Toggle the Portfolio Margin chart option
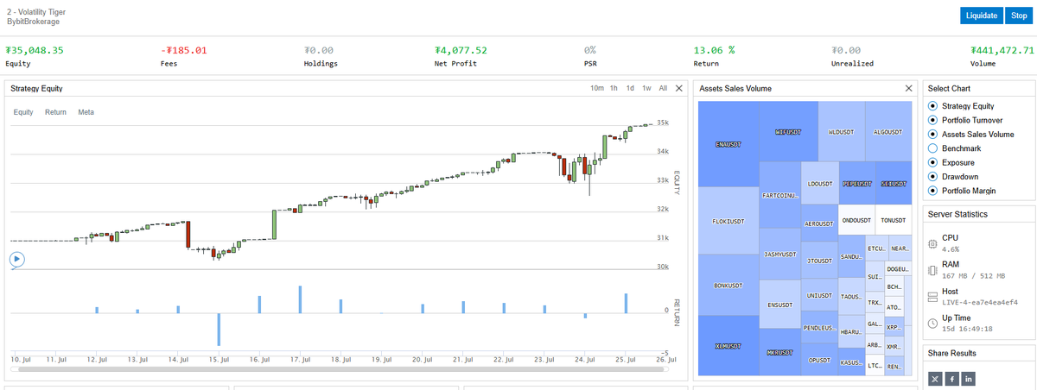The height and width of the screenshot is (390, 1037). pos(932,191)
